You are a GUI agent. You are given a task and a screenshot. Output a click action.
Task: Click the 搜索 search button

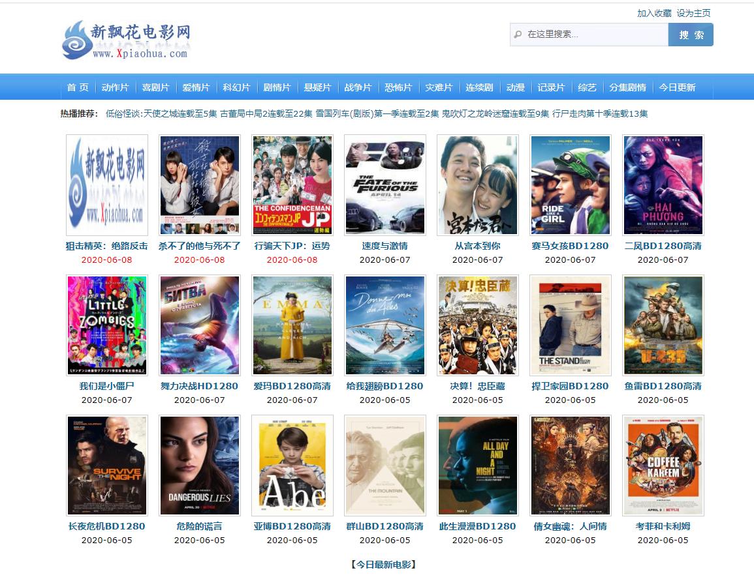pyautogui.click(x=691, y=35)
